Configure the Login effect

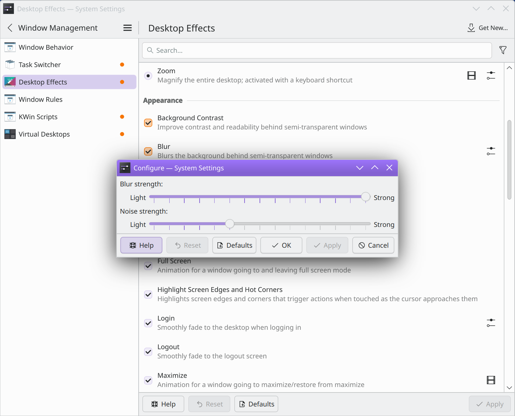(491, 323)
